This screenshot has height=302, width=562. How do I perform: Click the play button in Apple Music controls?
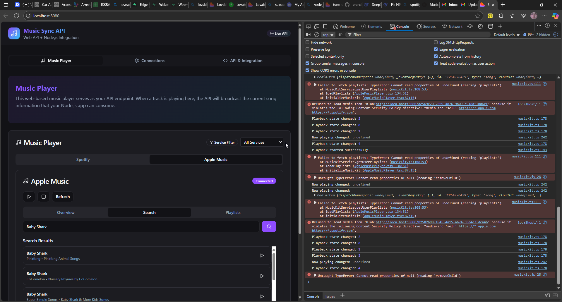pos(29,197)
